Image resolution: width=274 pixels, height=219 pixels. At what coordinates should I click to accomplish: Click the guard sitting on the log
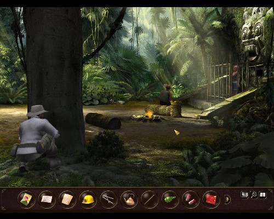point(165,95)
